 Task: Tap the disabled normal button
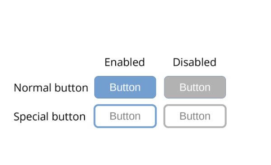coord(195,87)
